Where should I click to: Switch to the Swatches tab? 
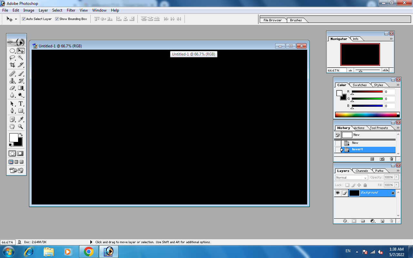pyautogui.click(x=359, y=85)
